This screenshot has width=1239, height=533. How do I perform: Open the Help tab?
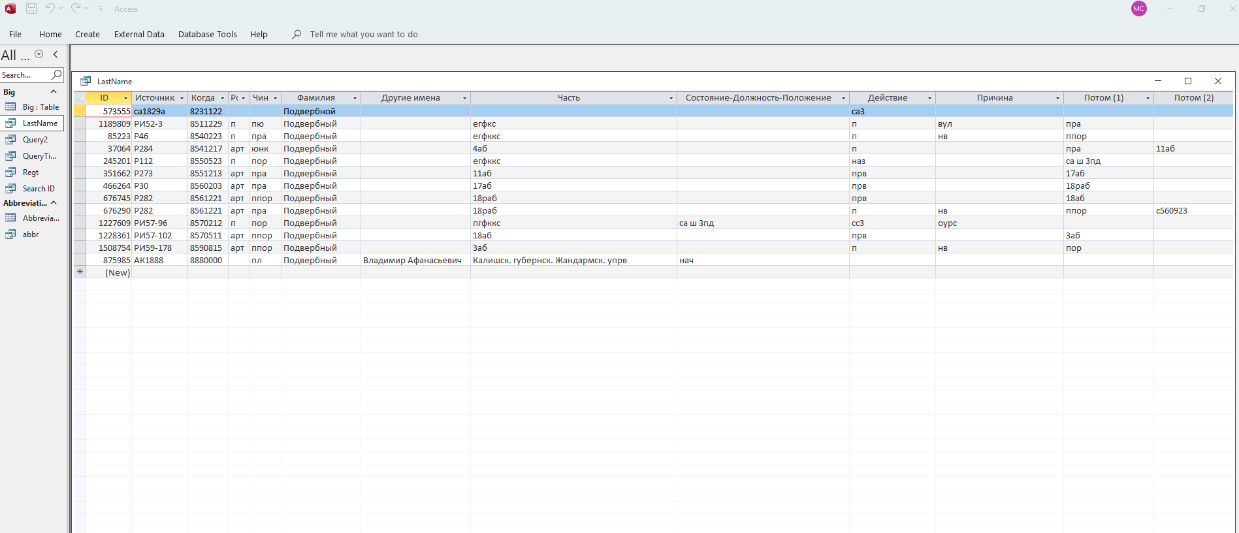259,34
